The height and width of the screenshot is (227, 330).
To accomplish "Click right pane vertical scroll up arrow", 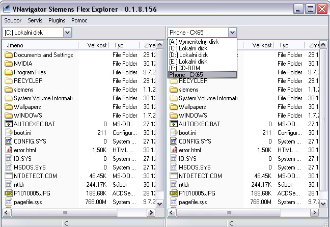I will click(x=323, y=45).
